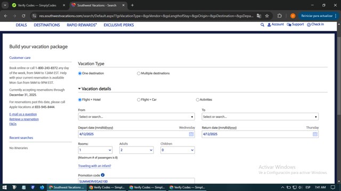The height and width of the screenshot is (191, 341).
Task: Open the Chrome profile avatar
Action: pyautogui.click(x=293, y=16)
